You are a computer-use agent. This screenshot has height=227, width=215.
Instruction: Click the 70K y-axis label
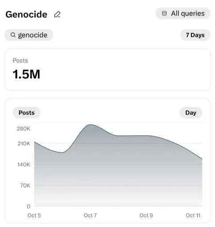(x=25, y=185)
